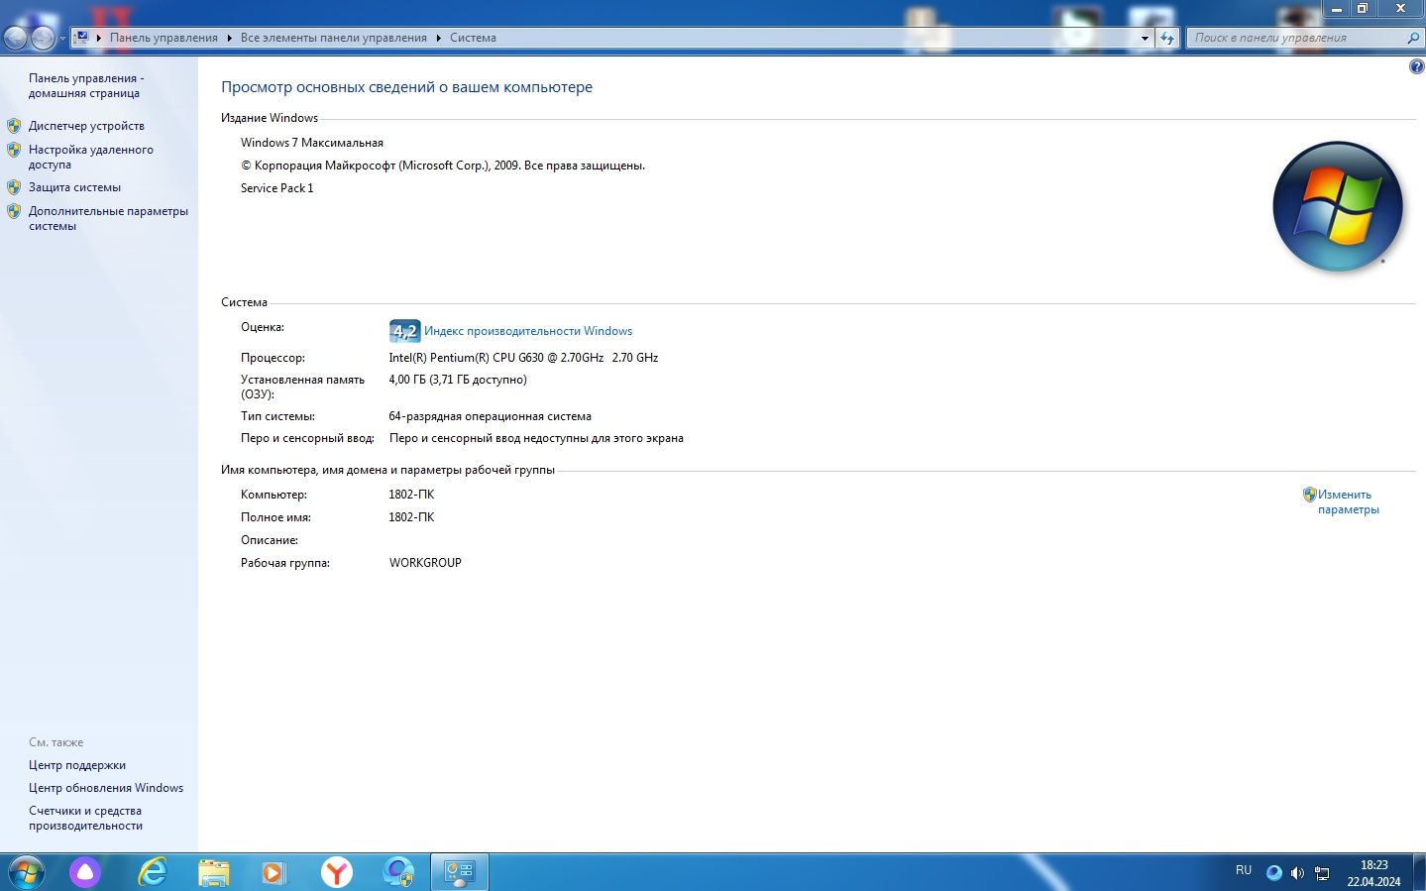Open Yandex Browser from the taskbar
Image resolution: width=1426 pixels, height=891 pixels.
click(x=337, y=873)
